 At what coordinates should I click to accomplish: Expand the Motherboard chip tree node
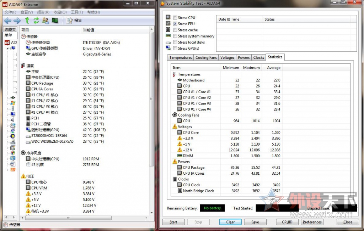7,98
